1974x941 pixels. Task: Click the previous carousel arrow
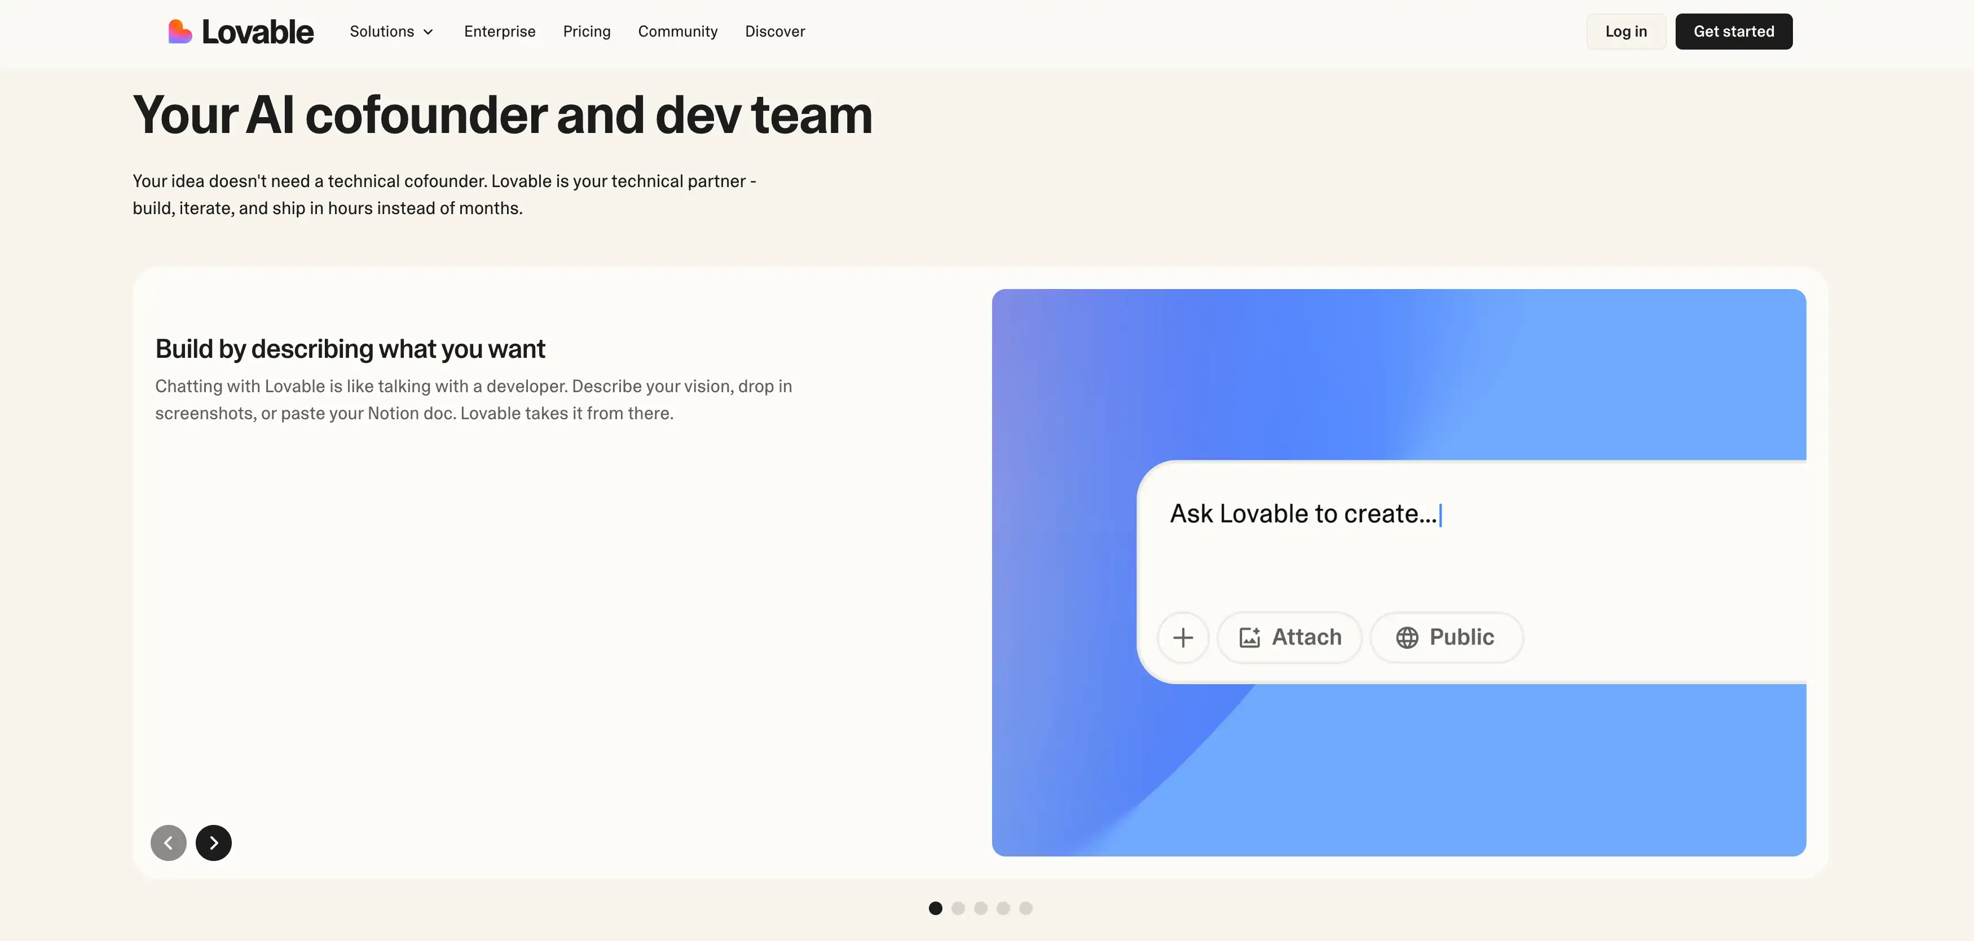pos(168,842)
